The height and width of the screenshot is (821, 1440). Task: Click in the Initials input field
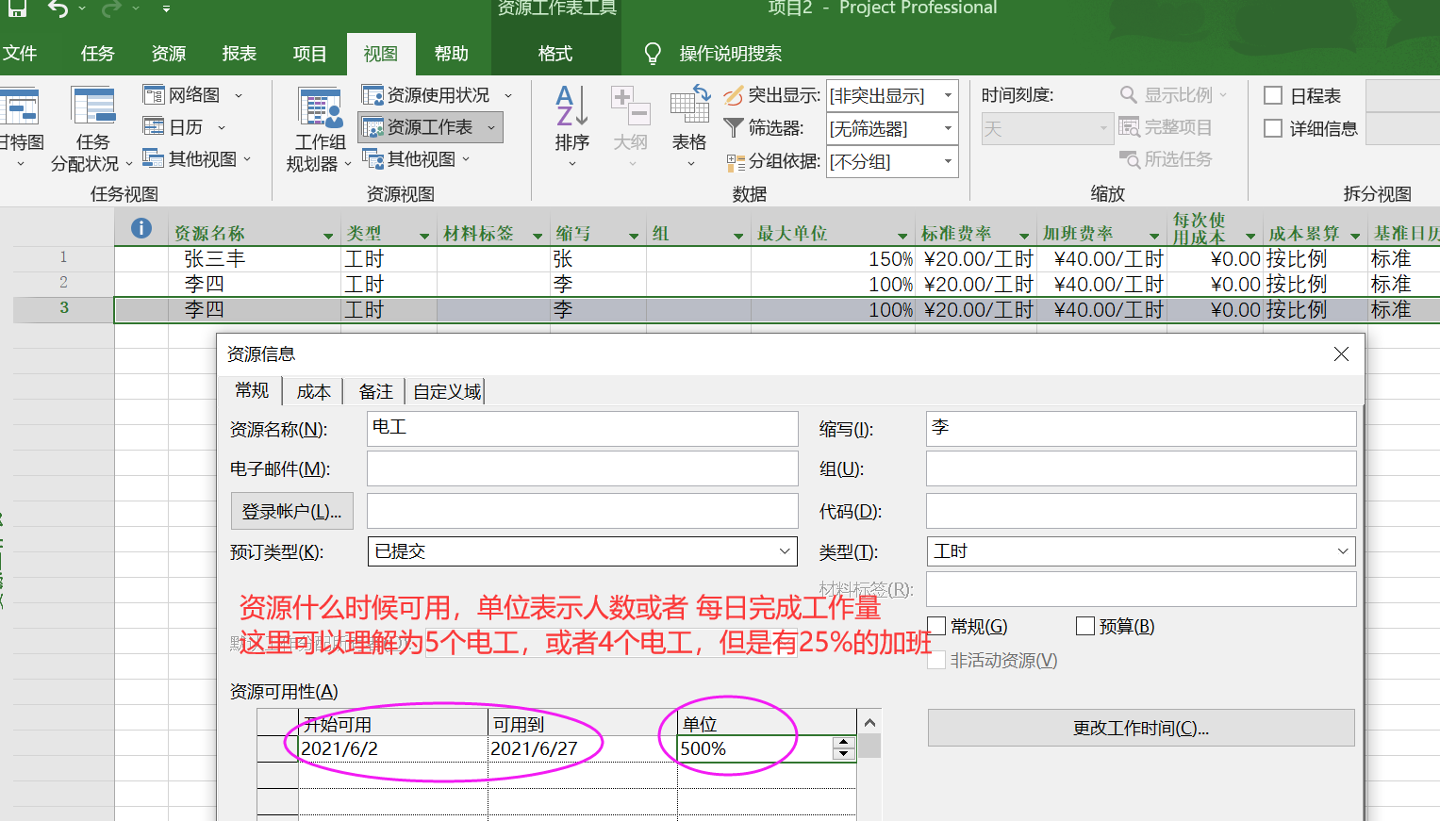pyautogui.click(x=1141, y=428)
